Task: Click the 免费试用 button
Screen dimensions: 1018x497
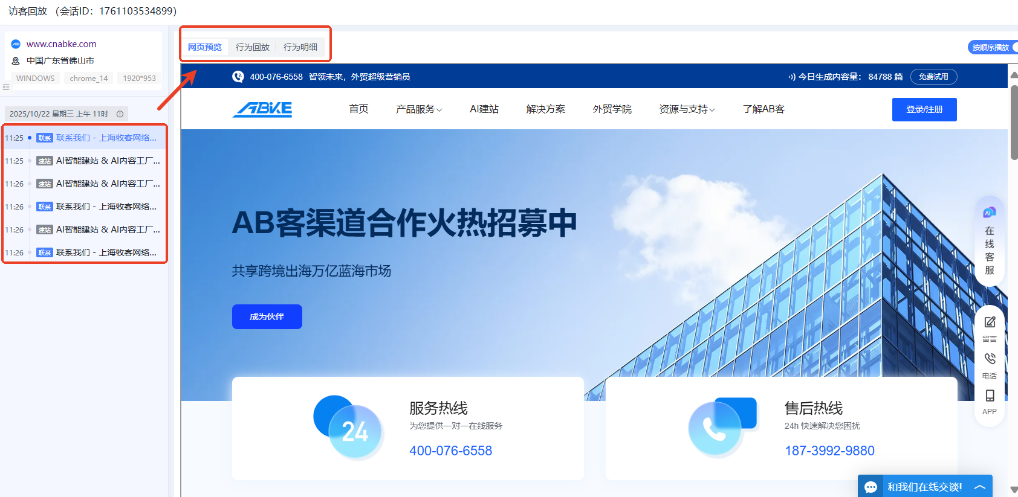Action: coord(933,77)
